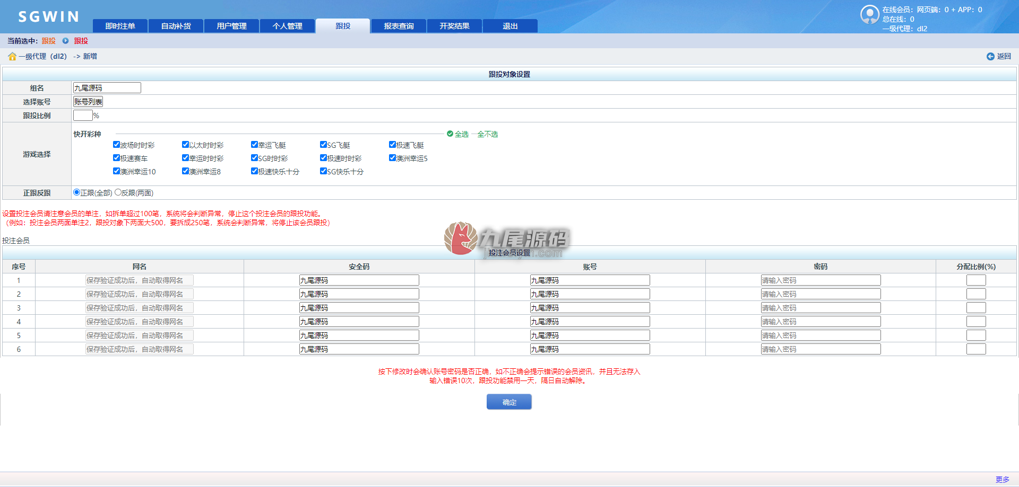1019x487 pixels.
Task: Open the 账号列表 account selector
Action: [88, 102]
